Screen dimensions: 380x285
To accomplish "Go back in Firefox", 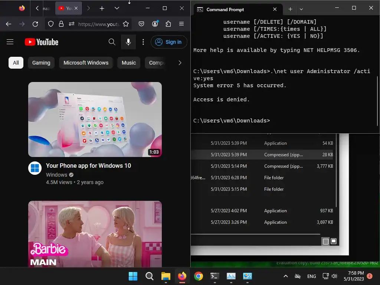I will pos(9,24).
